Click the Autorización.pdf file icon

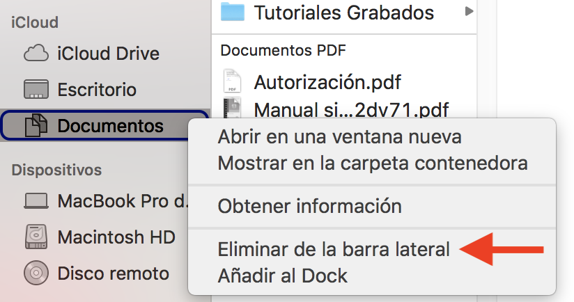pos(233,82)
